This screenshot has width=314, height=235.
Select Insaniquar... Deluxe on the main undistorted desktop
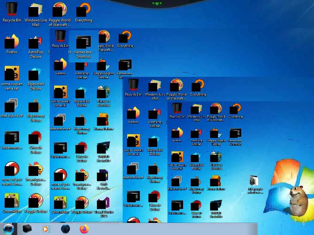[x=36, y=174]
